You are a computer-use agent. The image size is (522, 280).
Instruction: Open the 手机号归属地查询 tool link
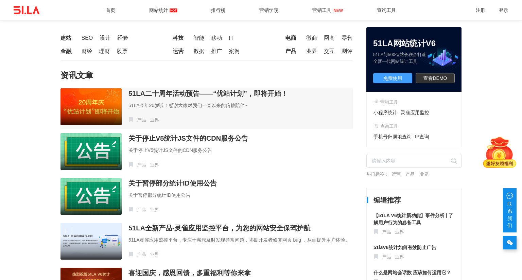point(393,137)
